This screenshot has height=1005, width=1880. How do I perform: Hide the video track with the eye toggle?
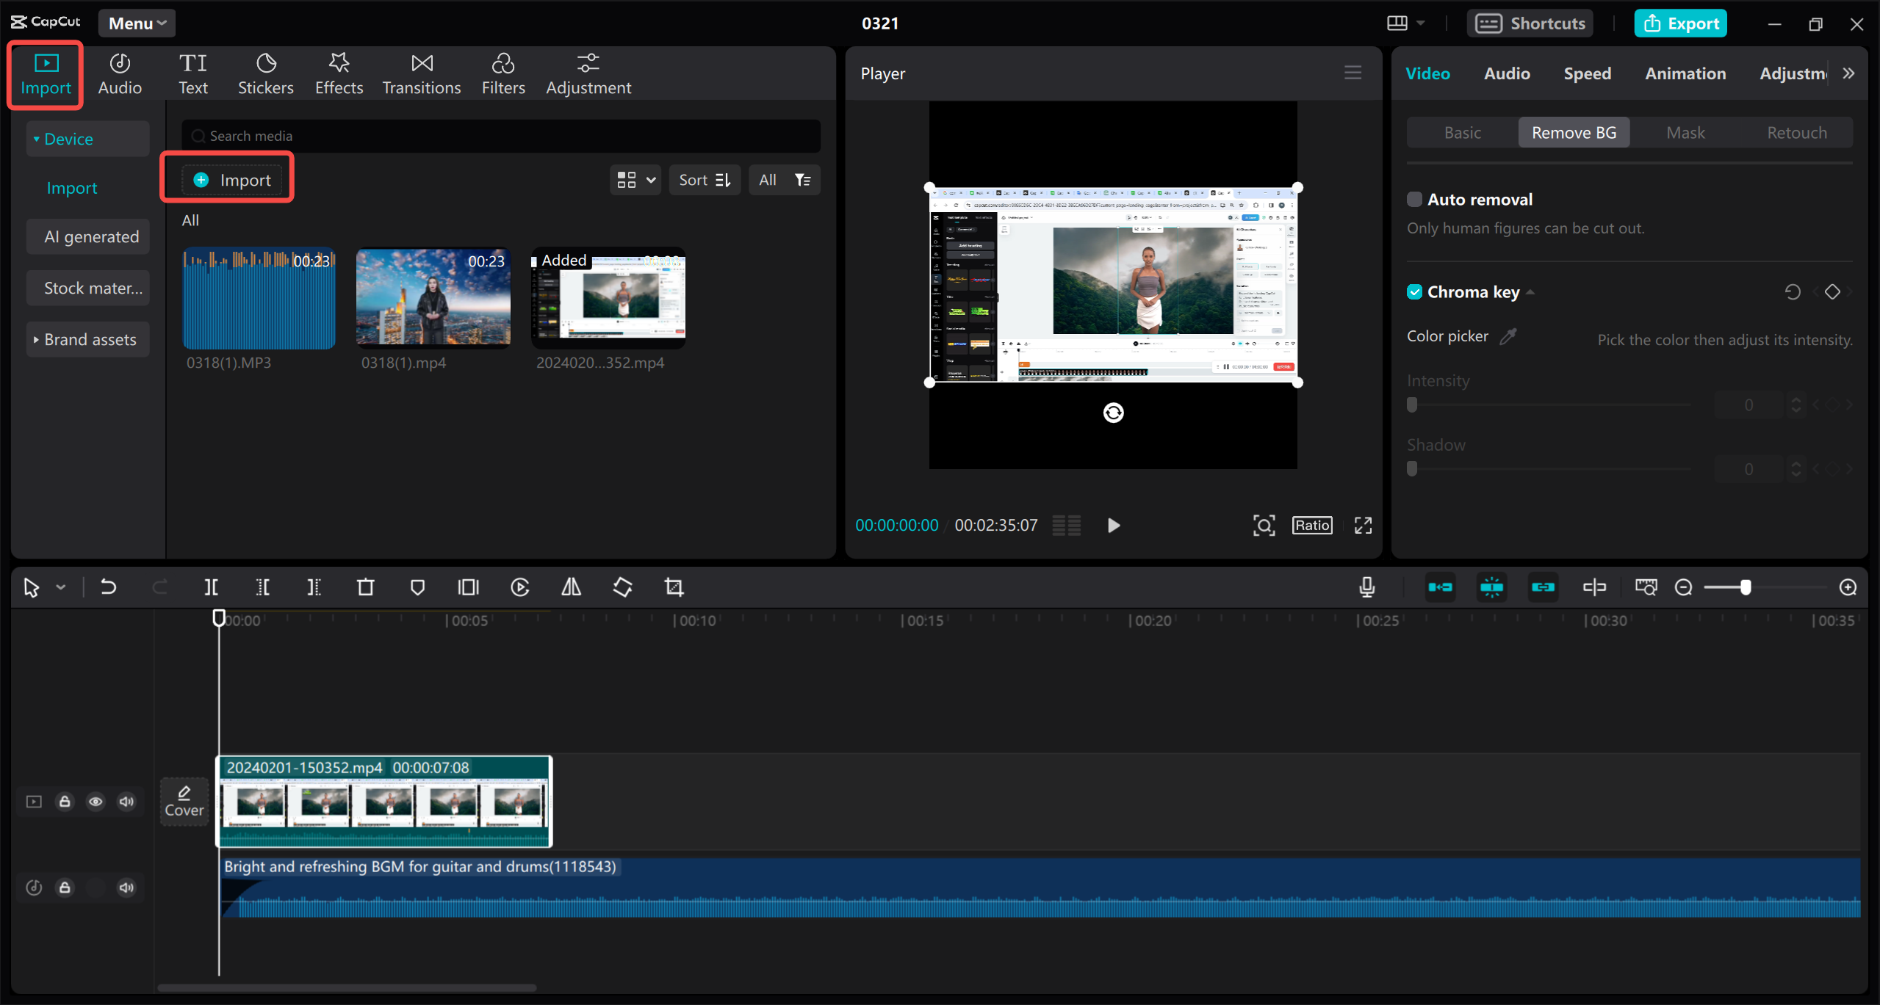click(x=96, y=801)
